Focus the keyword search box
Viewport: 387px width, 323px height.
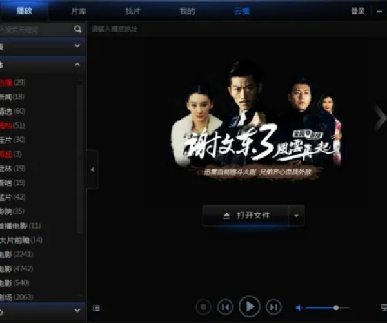click(x=35, y=30)
